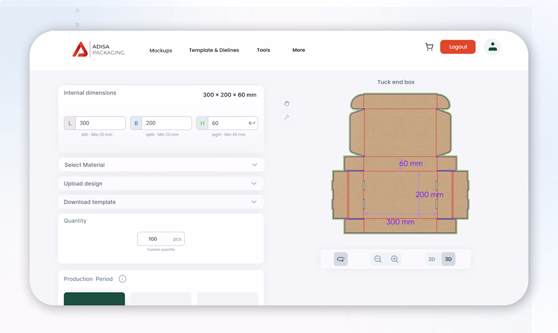The height and width of the screenshot is (333, 558).
Task: Open Template & Dielines menu
Action: click(x=214, y=50)
